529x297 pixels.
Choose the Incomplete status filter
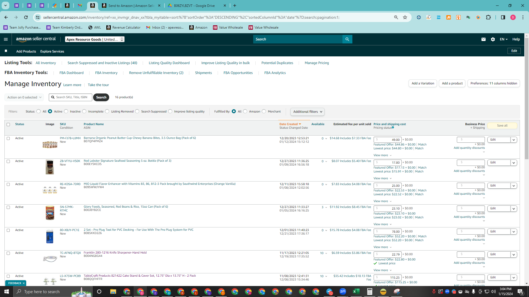[84, 111]
